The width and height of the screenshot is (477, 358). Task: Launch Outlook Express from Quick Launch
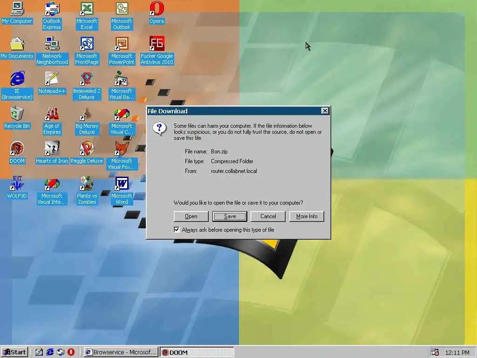[x=60, y=352]
